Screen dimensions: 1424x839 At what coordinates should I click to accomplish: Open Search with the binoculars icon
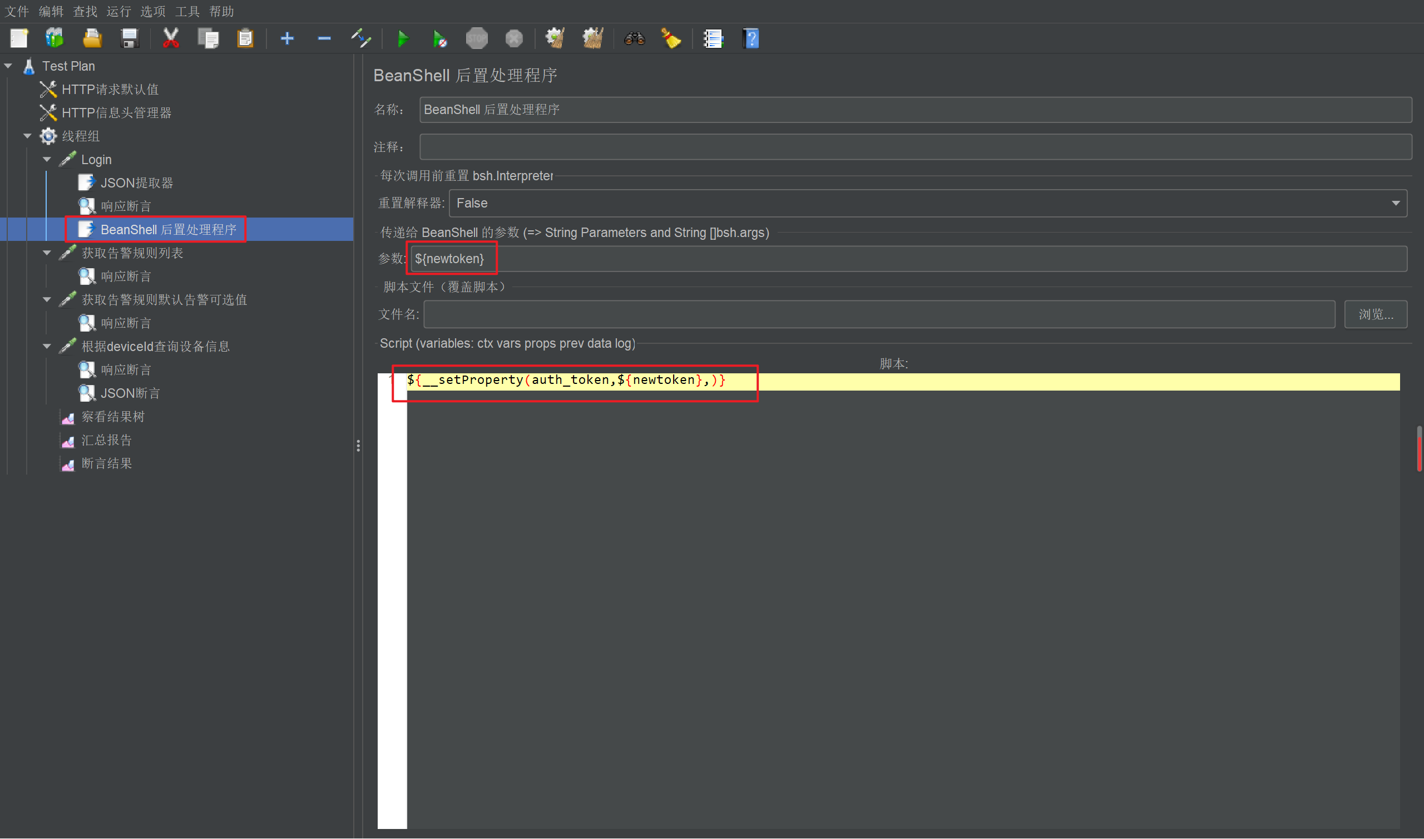634,38
